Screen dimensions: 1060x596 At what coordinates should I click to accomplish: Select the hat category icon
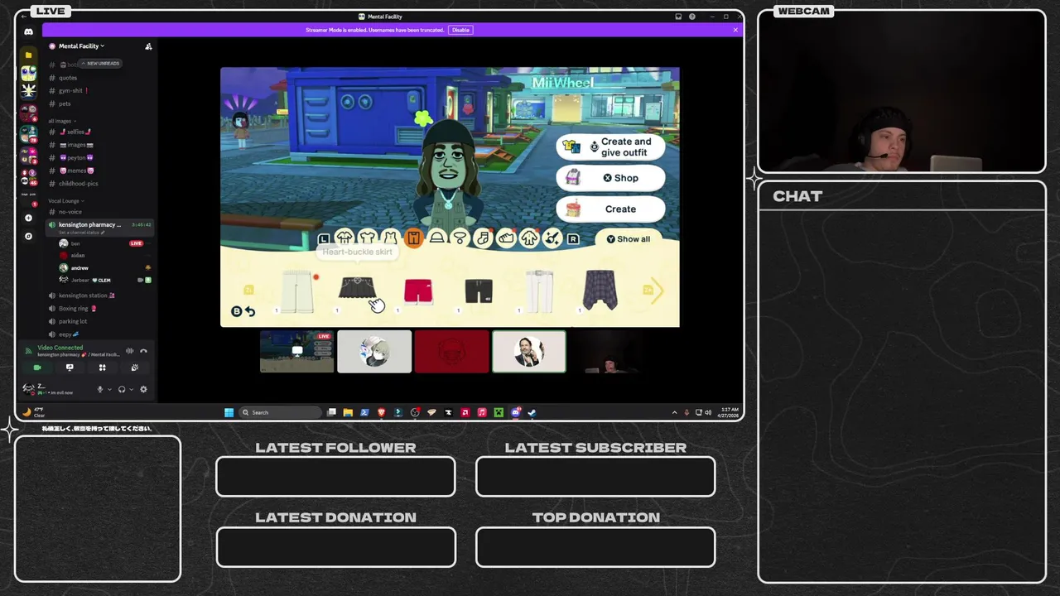click(436, 238)
